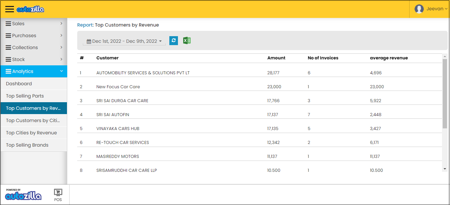Click the Amount column header

(x=276, y=58)
